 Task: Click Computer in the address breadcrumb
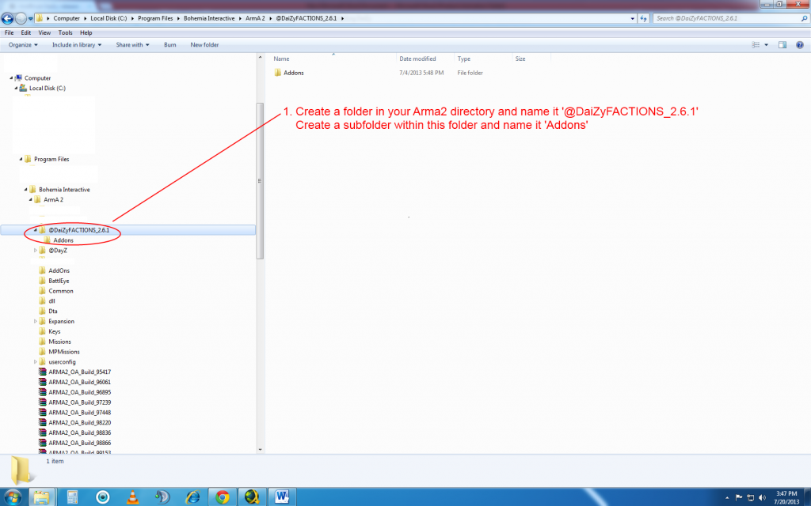(67, 18)
